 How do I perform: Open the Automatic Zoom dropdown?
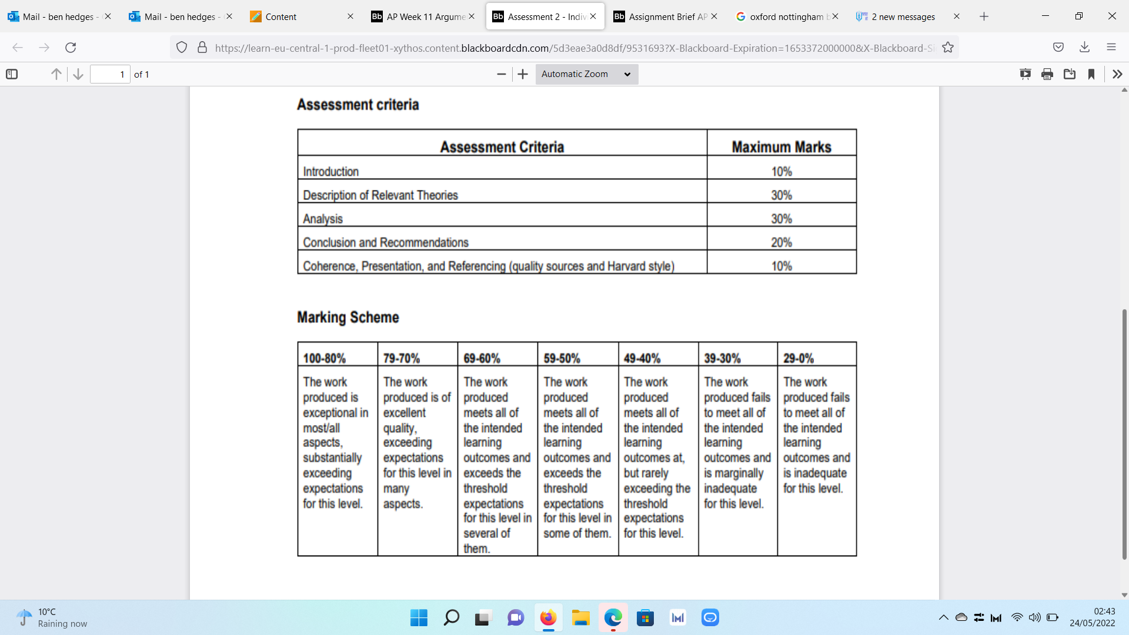click(x=586, y=74)
